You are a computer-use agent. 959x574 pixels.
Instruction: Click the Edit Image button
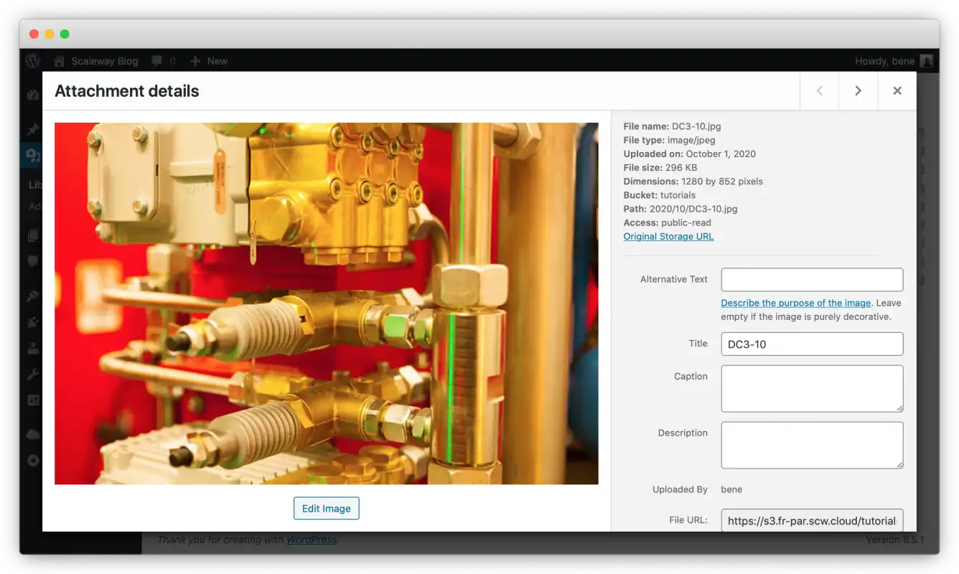pyautogui.click(x=326, y=508)
